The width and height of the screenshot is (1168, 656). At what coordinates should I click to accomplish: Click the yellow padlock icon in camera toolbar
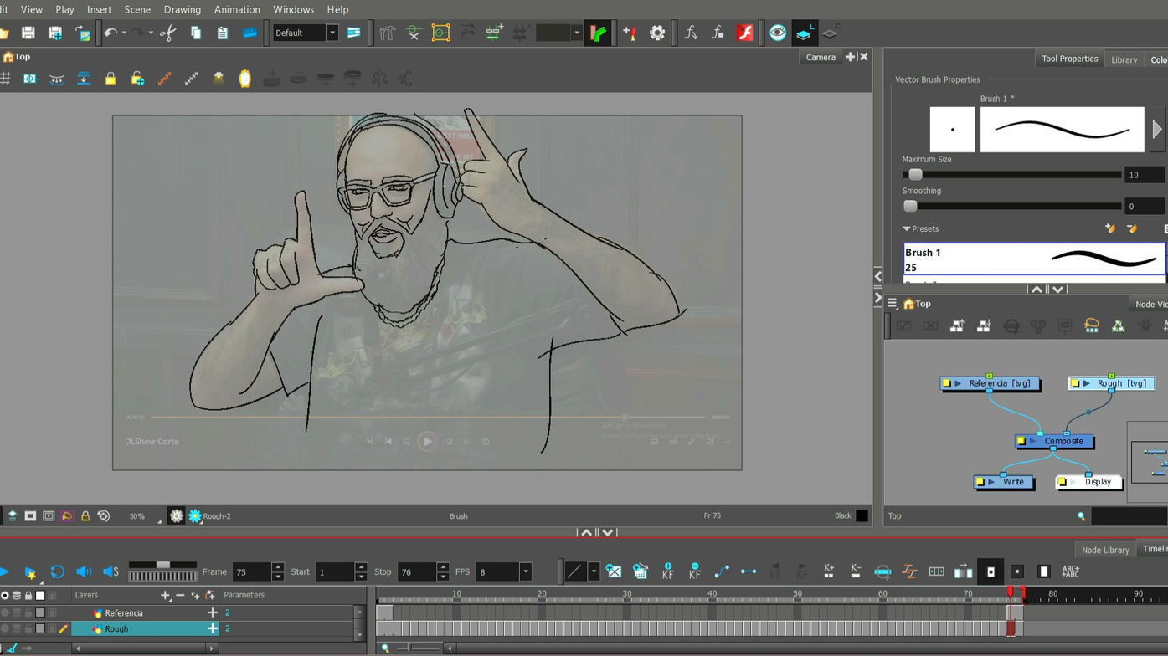110,79
